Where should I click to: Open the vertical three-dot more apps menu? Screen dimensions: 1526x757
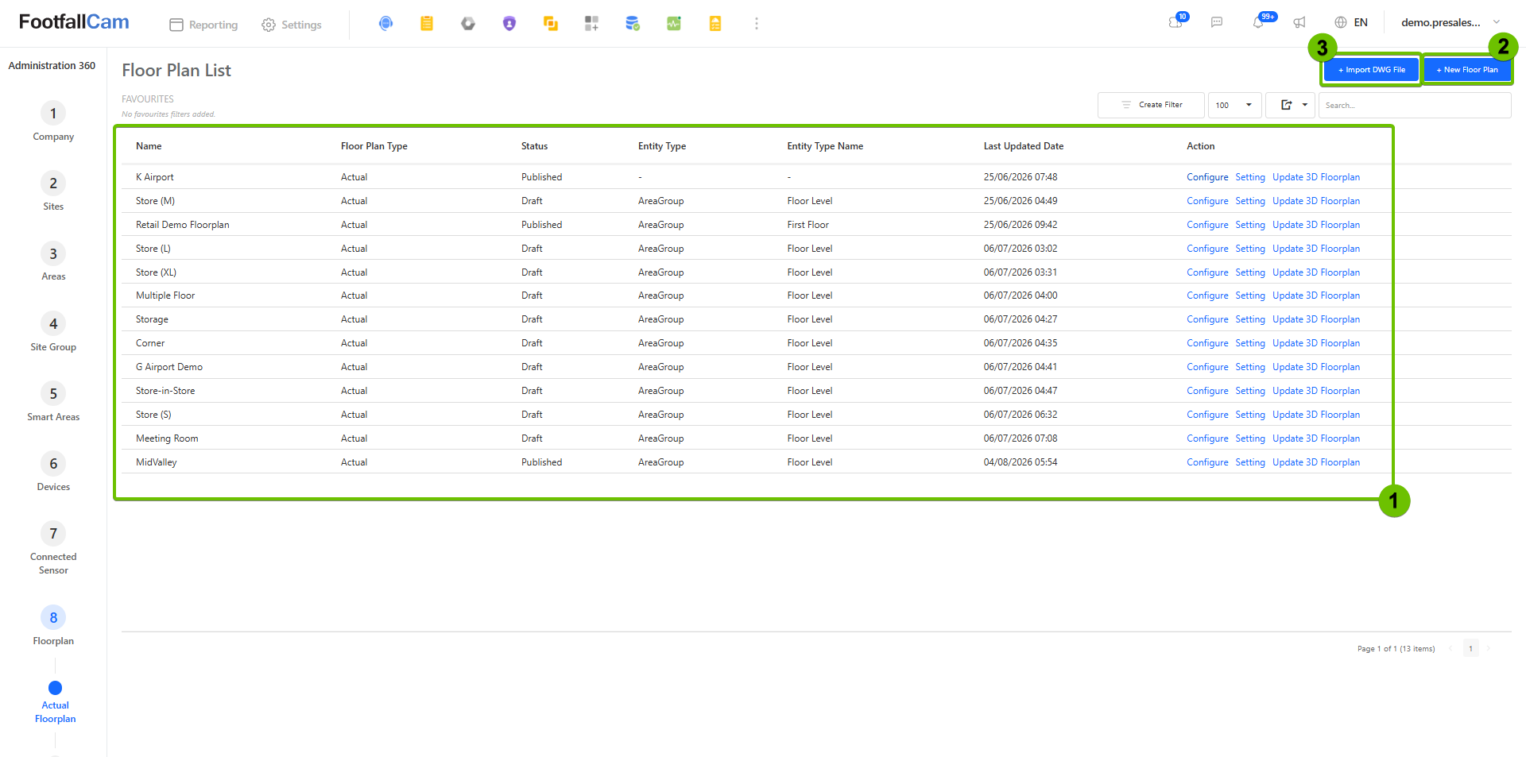pyautogui.click(x=757, y=24)
